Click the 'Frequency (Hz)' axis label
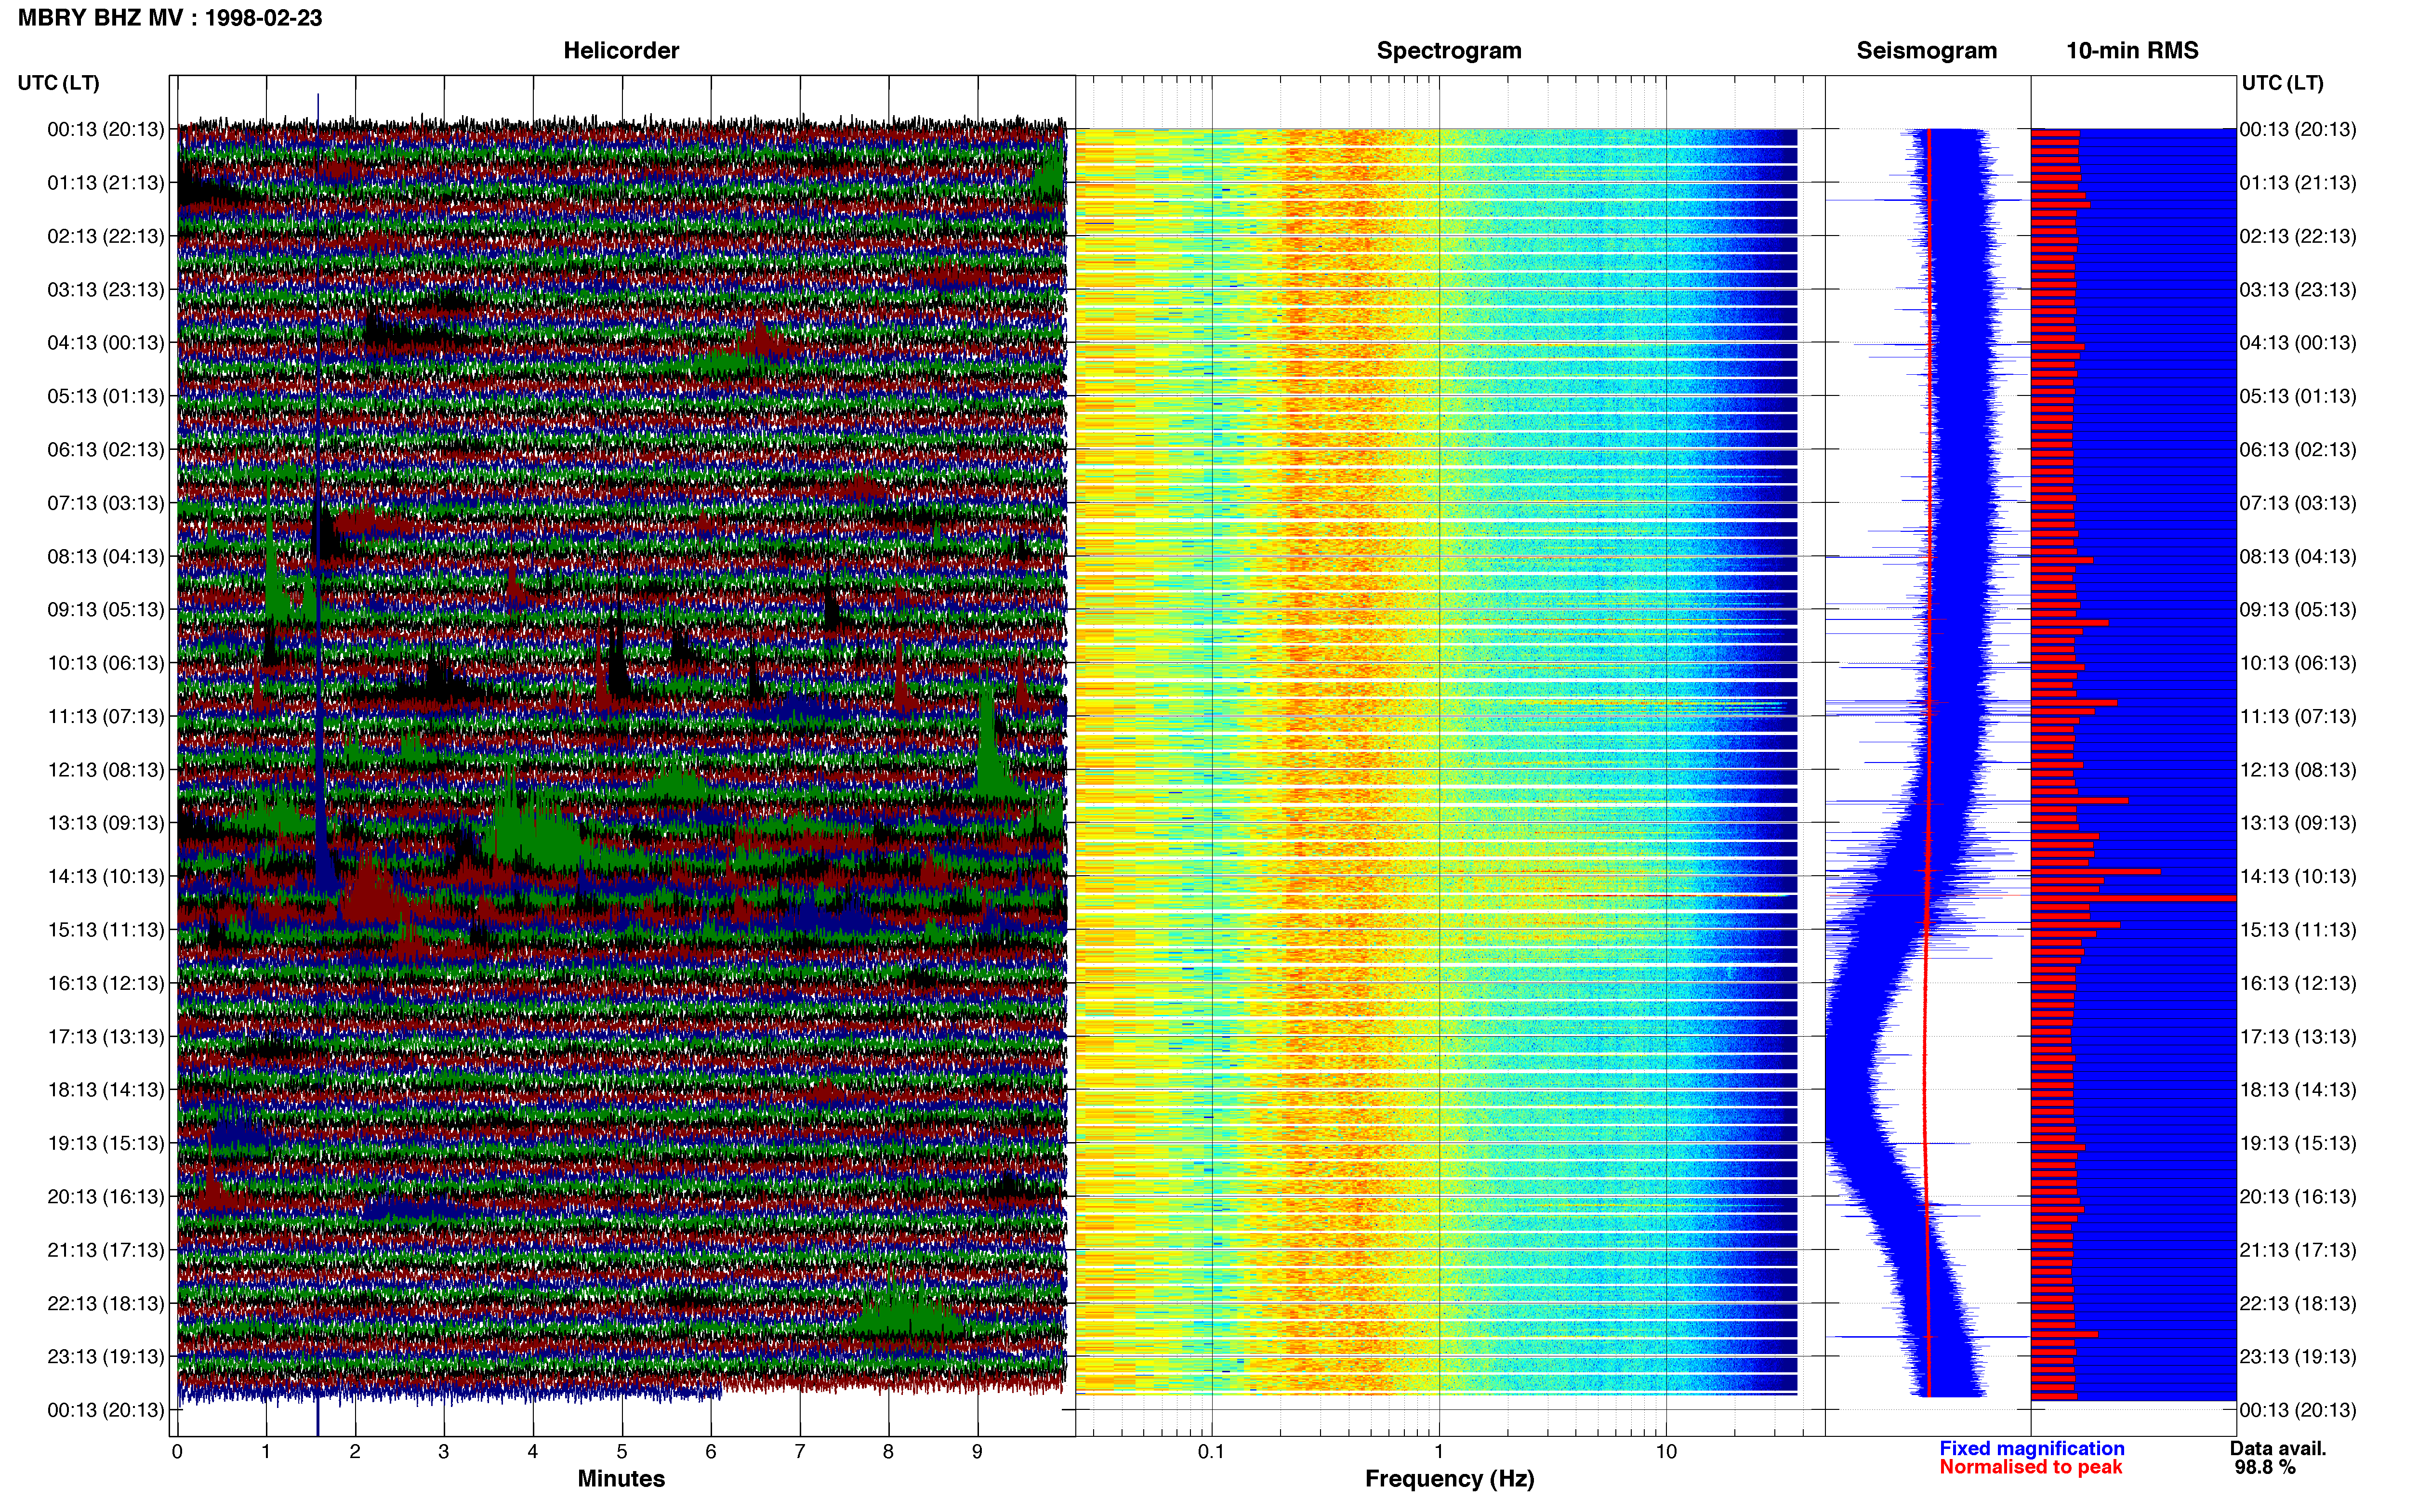The image size is (2418, 1512). pos(1449,1479)
